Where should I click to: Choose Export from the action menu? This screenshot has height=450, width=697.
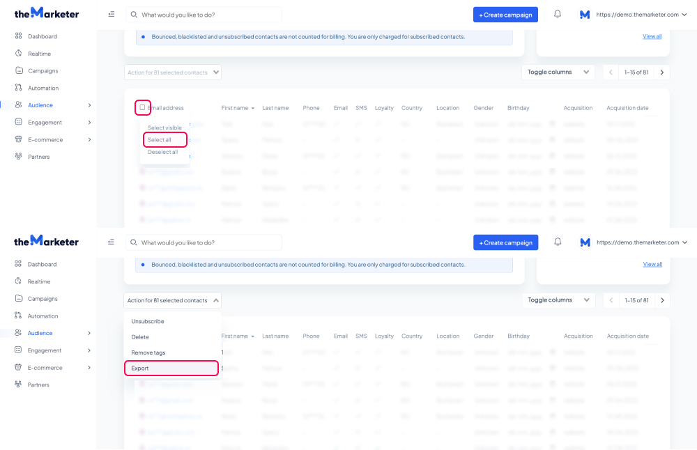point(171,368)
